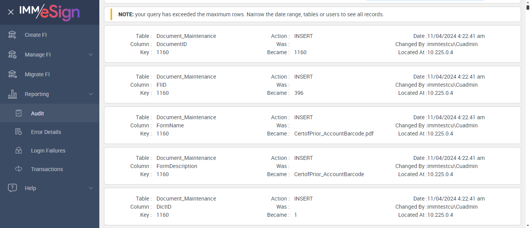The image size is (530, 228).
Task: Click the IMM eSign logo
Action: [x=49, y=12]
